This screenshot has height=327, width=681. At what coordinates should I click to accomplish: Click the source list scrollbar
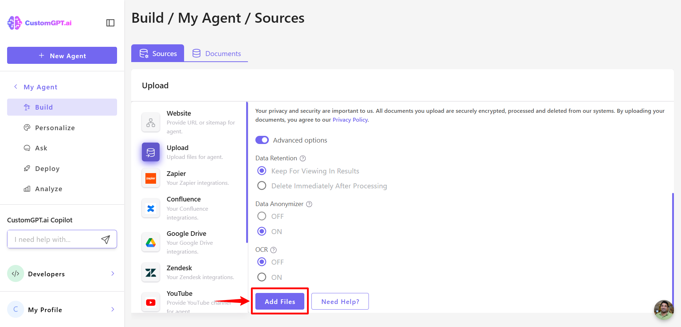(247, 172)
